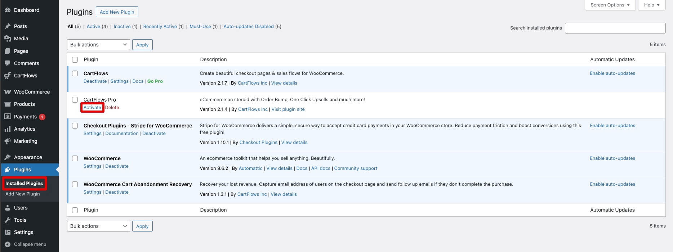This screenshot has height=252, width=673.
Task: Click the WooCommerce logo icon in sidebar
Action: click(x=8, y=92)
